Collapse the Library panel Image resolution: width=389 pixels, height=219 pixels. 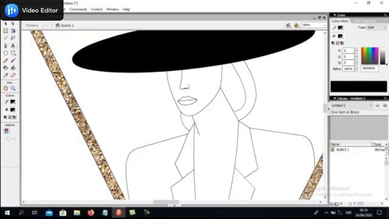pos(335,99)
